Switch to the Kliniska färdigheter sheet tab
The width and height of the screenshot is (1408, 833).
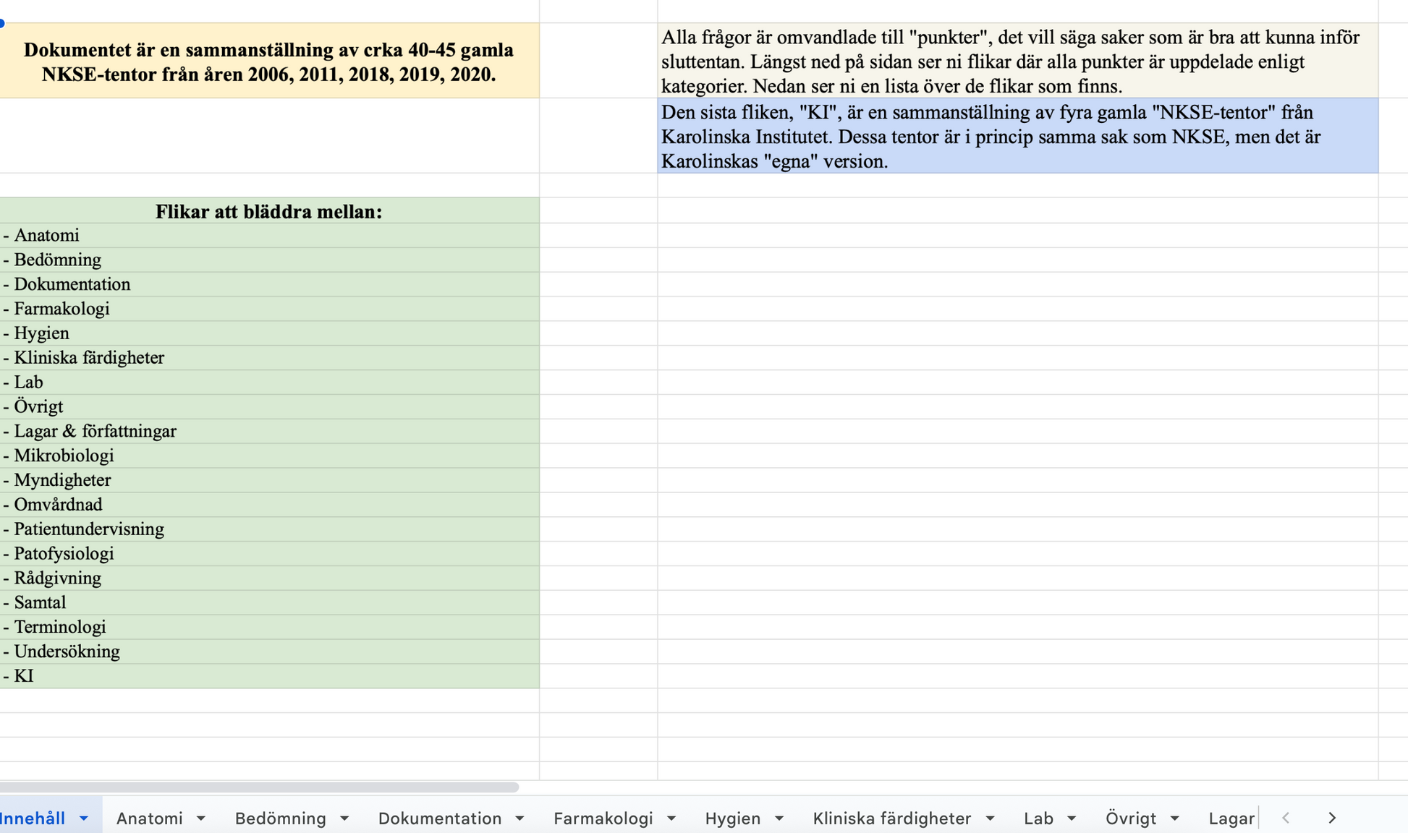coord(891,819)
